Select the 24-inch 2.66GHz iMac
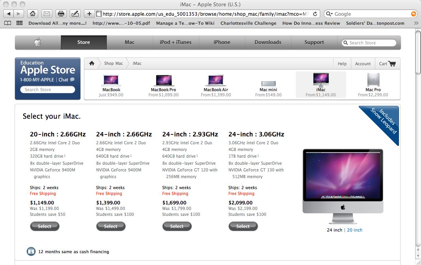 111,226
